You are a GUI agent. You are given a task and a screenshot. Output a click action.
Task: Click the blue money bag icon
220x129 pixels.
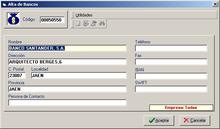pyautogui.click(x=13, y=19)
